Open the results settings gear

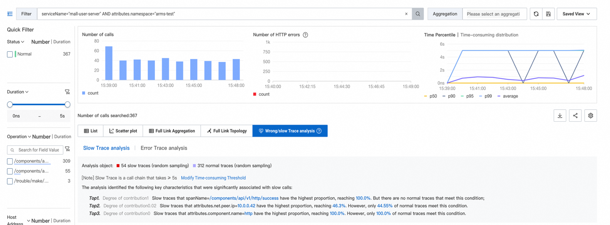[x=590, y=116]
